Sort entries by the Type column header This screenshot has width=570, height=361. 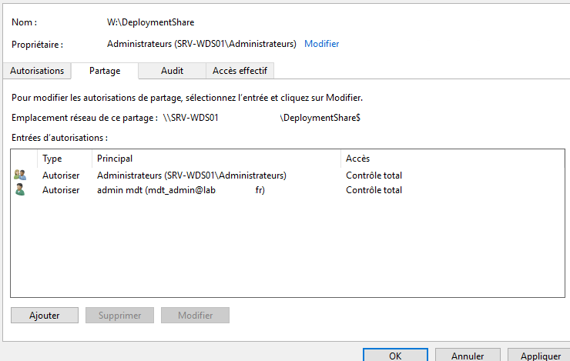pyautogui.click(x=52, y=159)
